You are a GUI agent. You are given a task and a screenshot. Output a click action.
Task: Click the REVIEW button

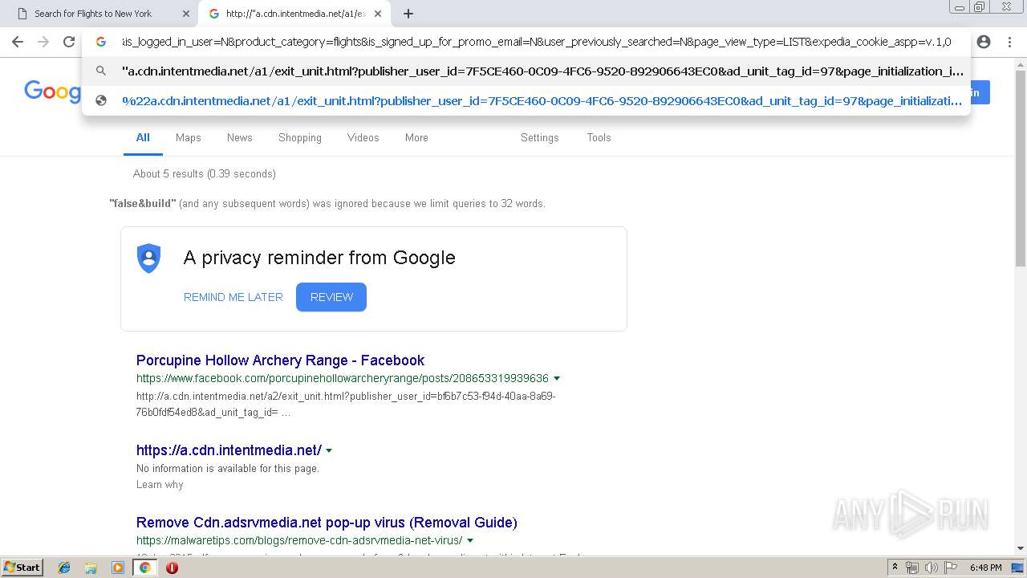(331, 297)
